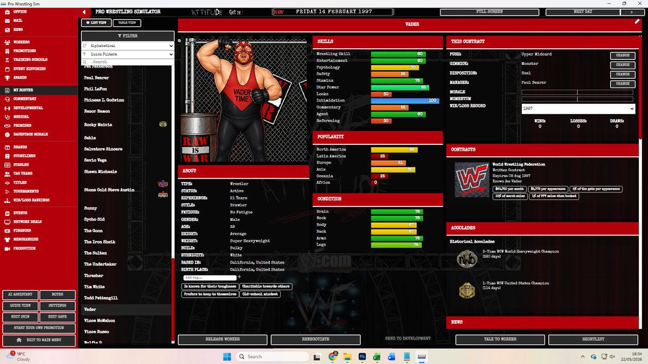Click Change button for Push

tap(622, 55)
